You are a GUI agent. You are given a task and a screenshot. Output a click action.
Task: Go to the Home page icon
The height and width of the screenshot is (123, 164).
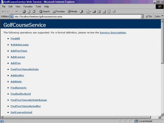click(33, 12)
